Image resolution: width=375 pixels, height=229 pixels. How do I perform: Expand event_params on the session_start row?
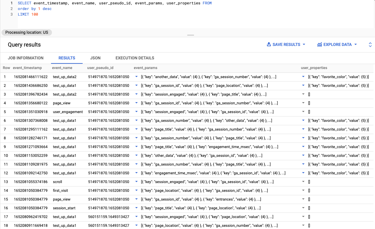tap(136, 208)
